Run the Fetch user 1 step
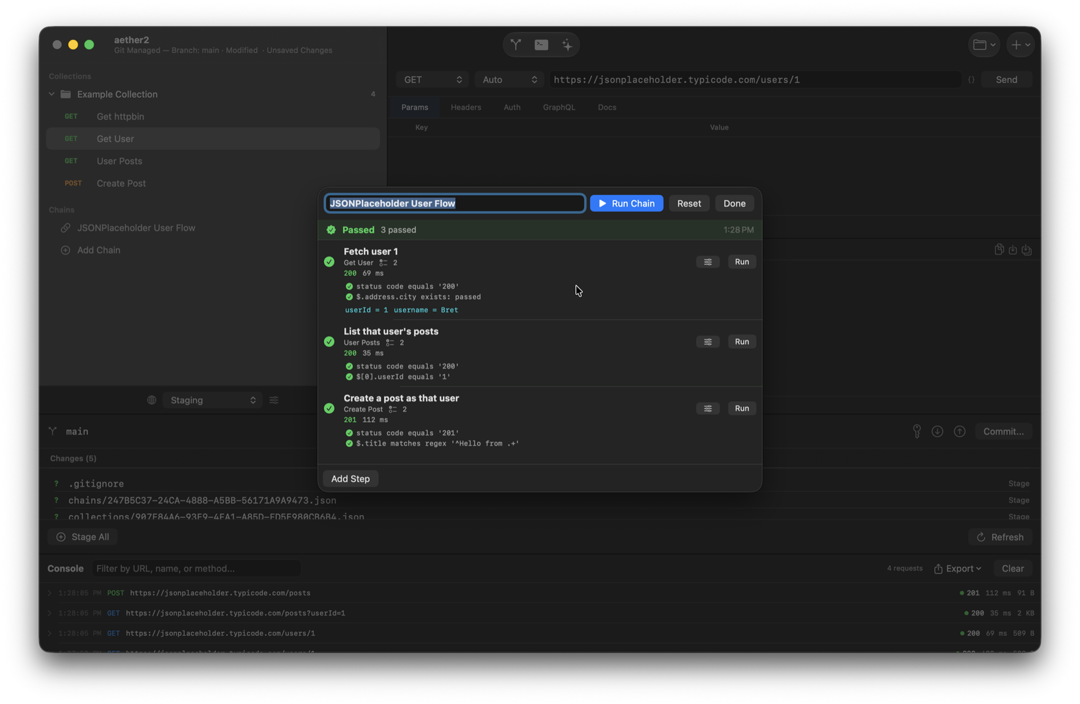Screen dimensions: 1080x704 click(741, 262)
